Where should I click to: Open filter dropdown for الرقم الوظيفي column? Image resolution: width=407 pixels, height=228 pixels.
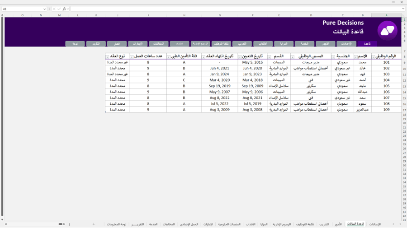coord(373,57)
